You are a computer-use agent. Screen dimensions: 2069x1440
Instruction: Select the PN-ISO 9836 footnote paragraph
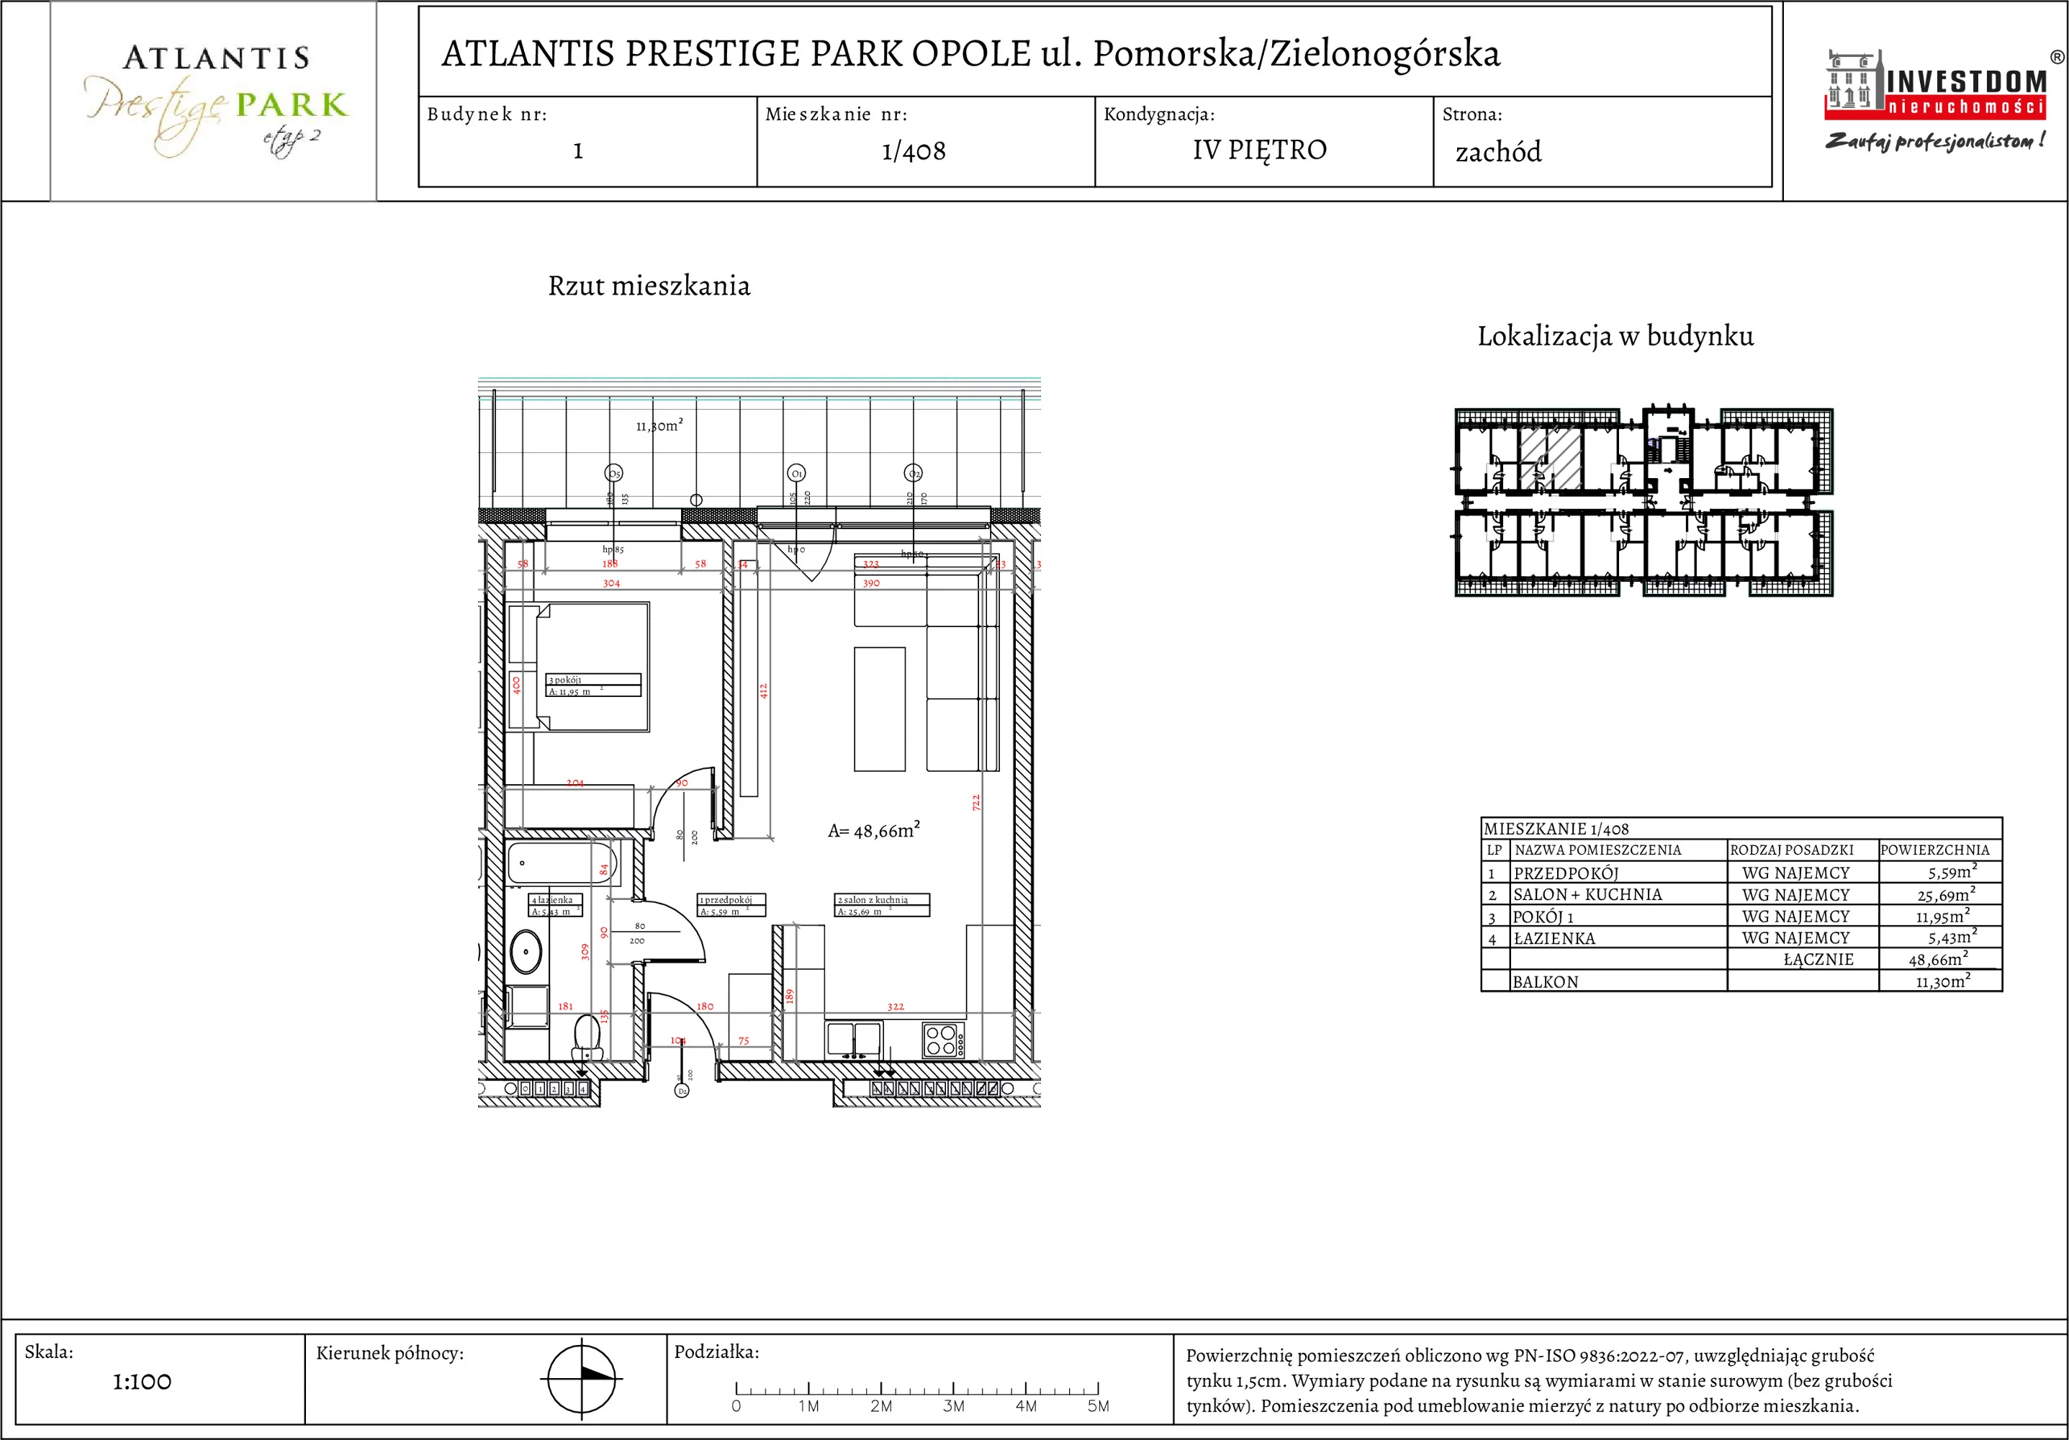(x=1539, y=1380)
